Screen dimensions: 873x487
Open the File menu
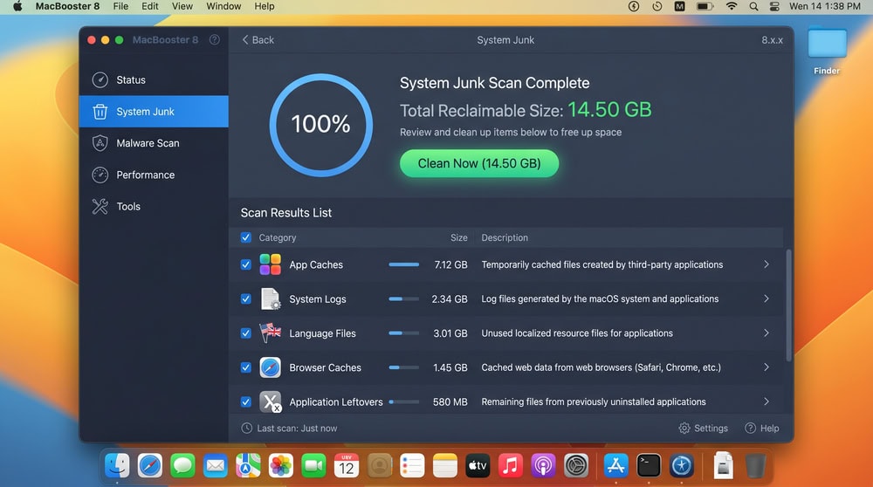120,6
